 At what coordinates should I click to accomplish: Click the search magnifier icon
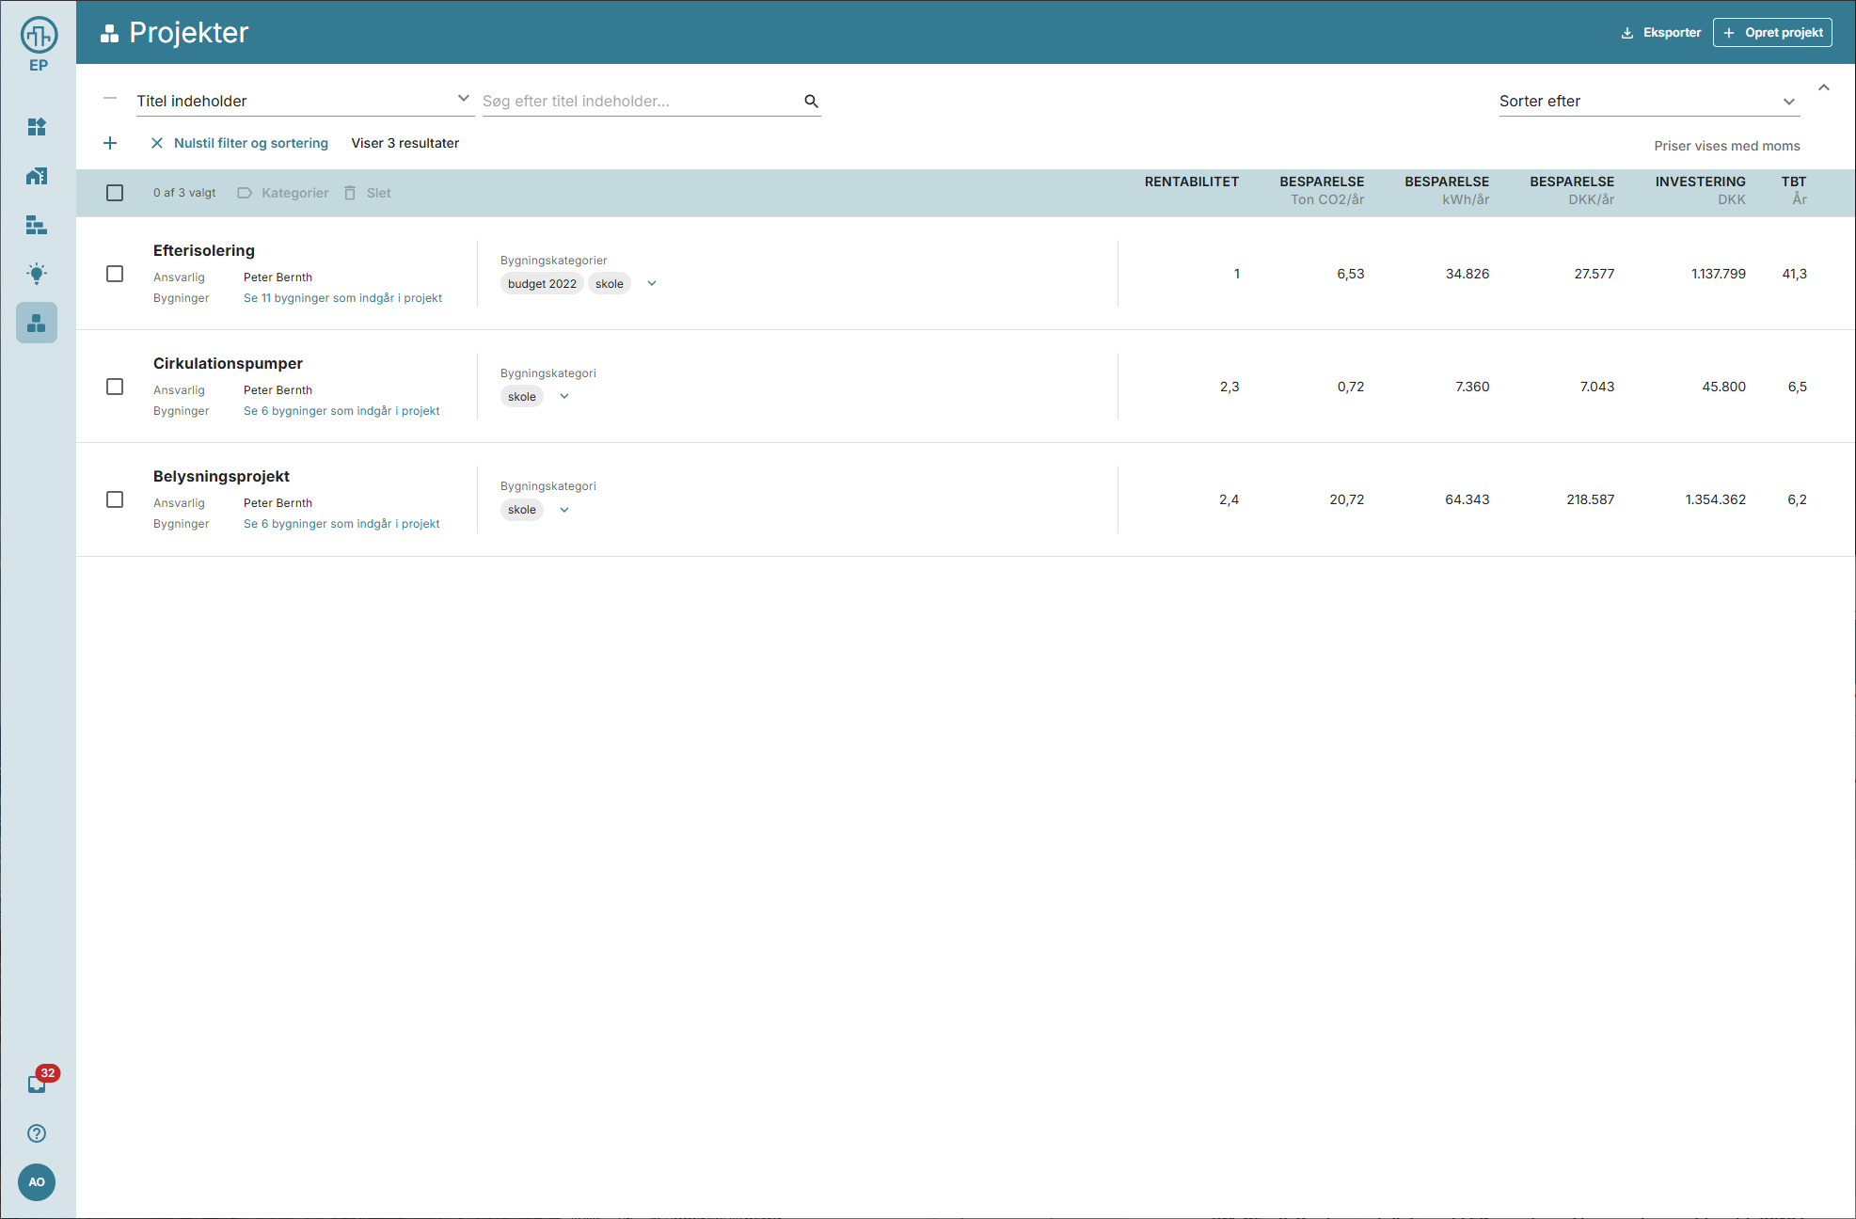tap(811, 101)
